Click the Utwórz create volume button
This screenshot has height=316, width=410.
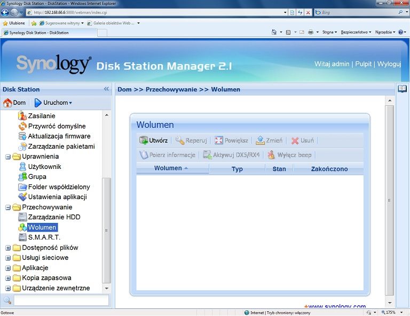(x=154, y=141)
